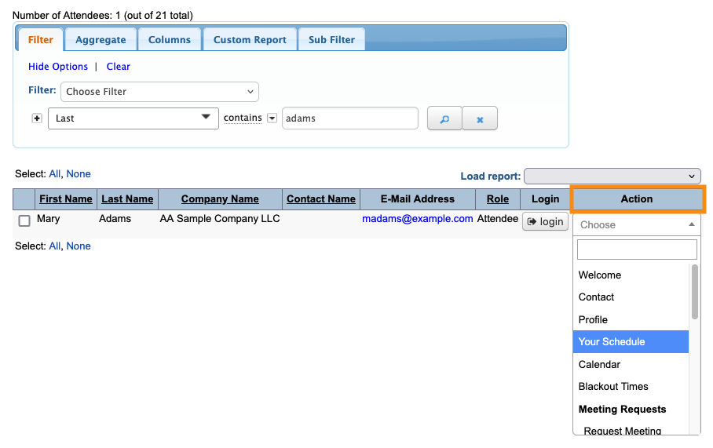Click the magnifier search filter button
The width and height of the screenshot is (713, 448).
tap(444, 118)
